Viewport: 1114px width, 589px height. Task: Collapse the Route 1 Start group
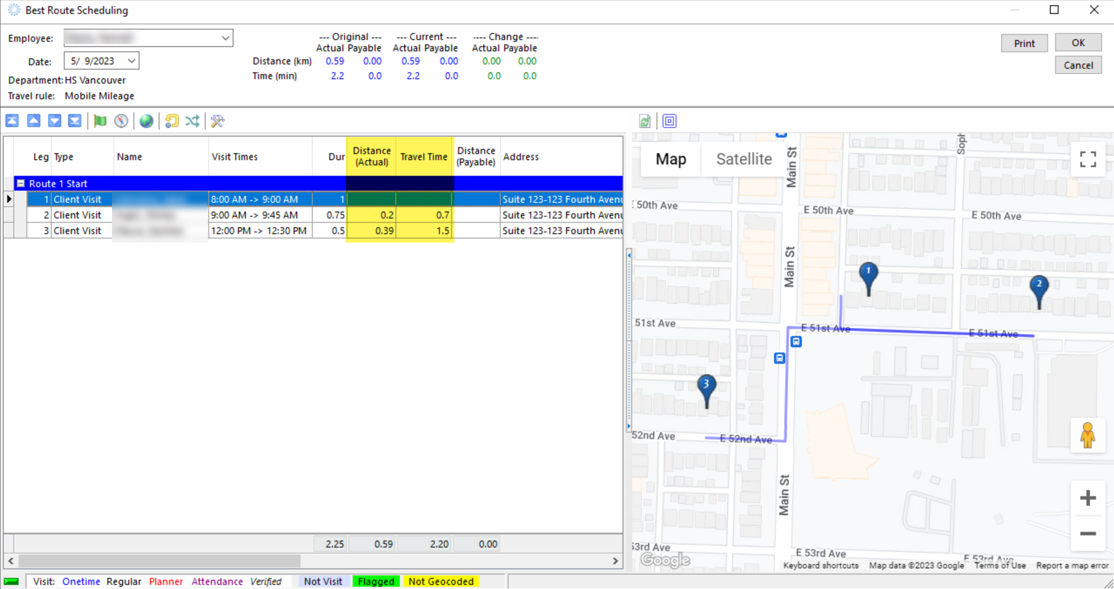coord(21,183)
